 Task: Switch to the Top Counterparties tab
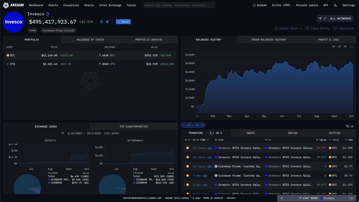pyautogui.click(x=134, y=127)
